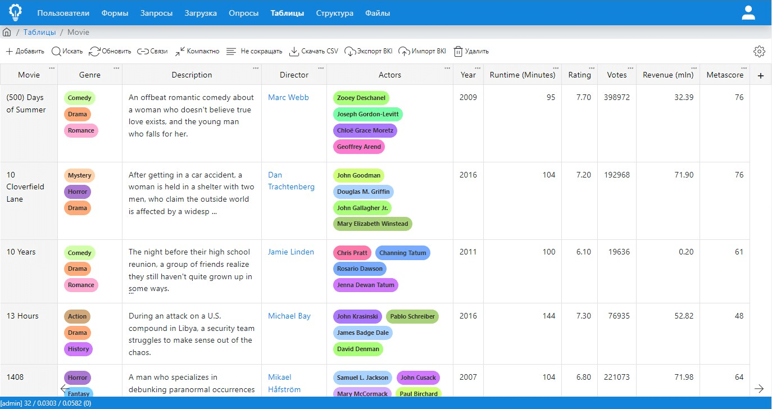Open director Mikael Håfström link

point(284,383)
